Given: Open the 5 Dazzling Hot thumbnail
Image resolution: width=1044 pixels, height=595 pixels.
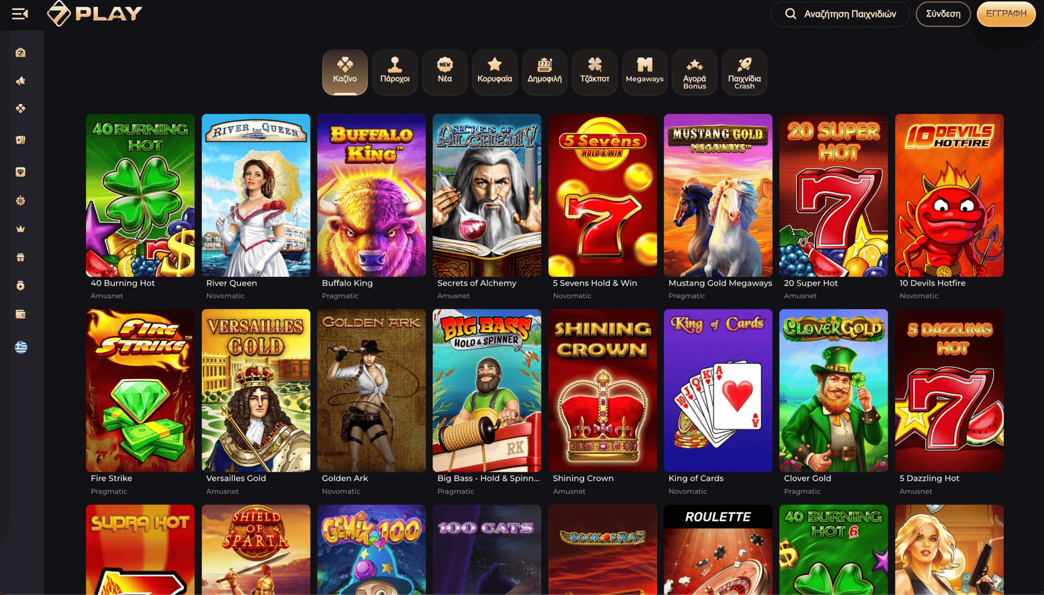Looking at the screenshot, I should click(949, 391).
